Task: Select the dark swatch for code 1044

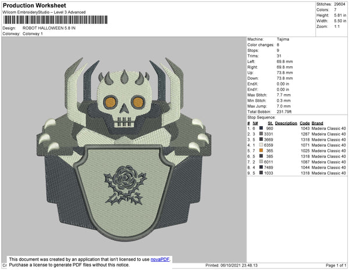Action: tap(263, 168)
